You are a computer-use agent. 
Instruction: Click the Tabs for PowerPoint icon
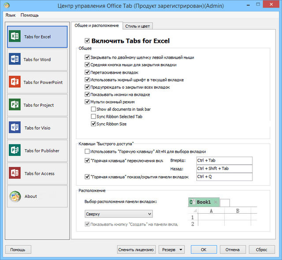[15, 82]
